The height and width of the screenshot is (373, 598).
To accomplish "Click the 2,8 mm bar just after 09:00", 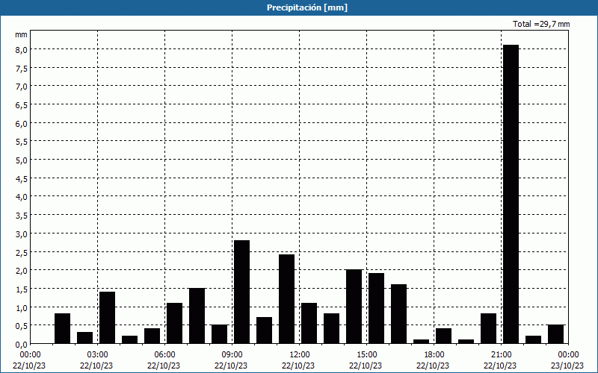I will [241, 292].
